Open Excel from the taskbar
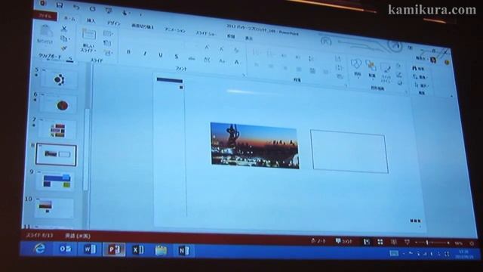 coord(138,250)
